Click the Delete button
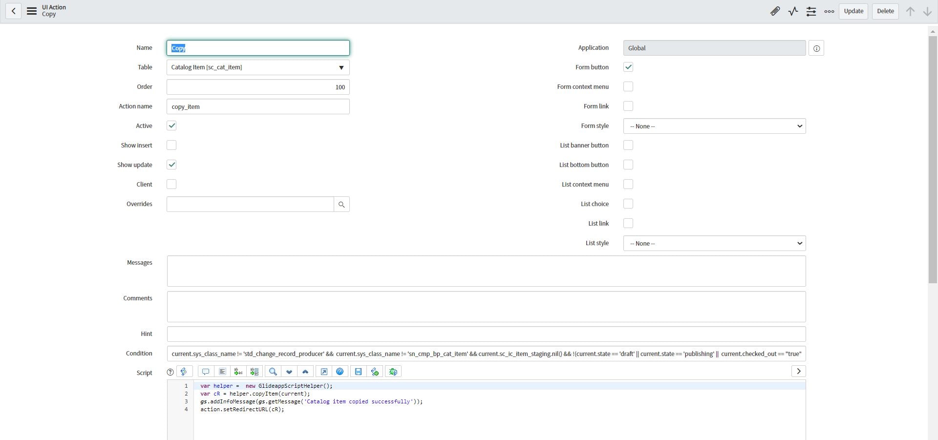Viewport: 938px width, 440px height. click(885, 11)
